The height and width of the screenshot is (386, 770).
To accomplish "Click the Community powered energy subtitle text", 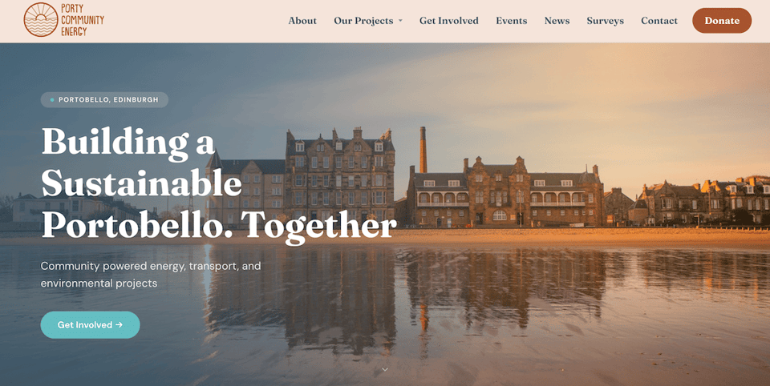I will (x=150, y=275).
